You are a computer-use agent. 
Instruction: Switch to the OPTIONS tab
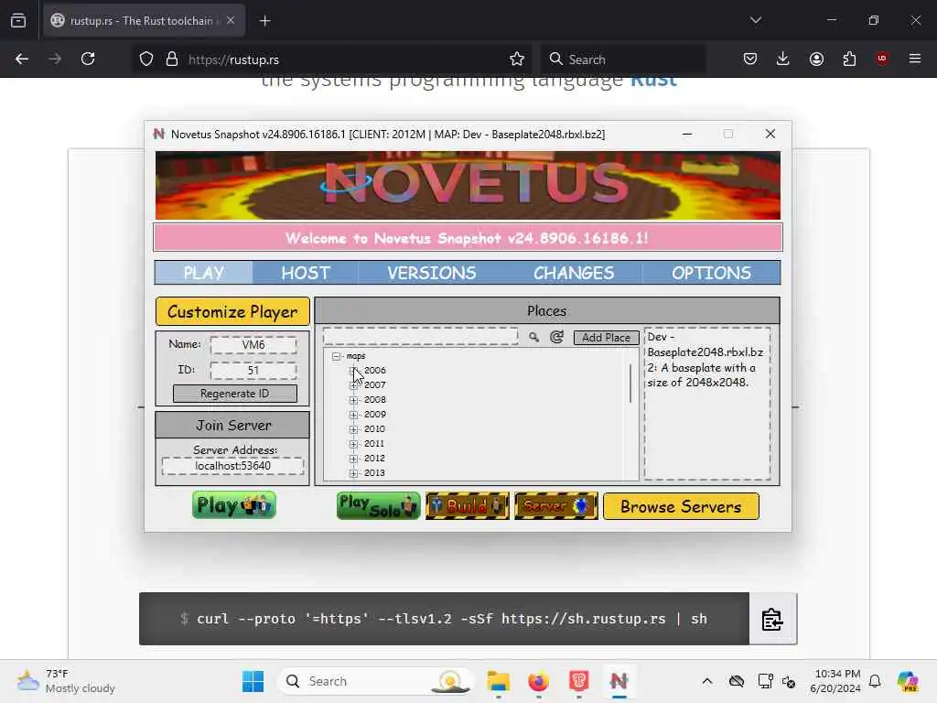pyautogui.click(x=711, y=273)
